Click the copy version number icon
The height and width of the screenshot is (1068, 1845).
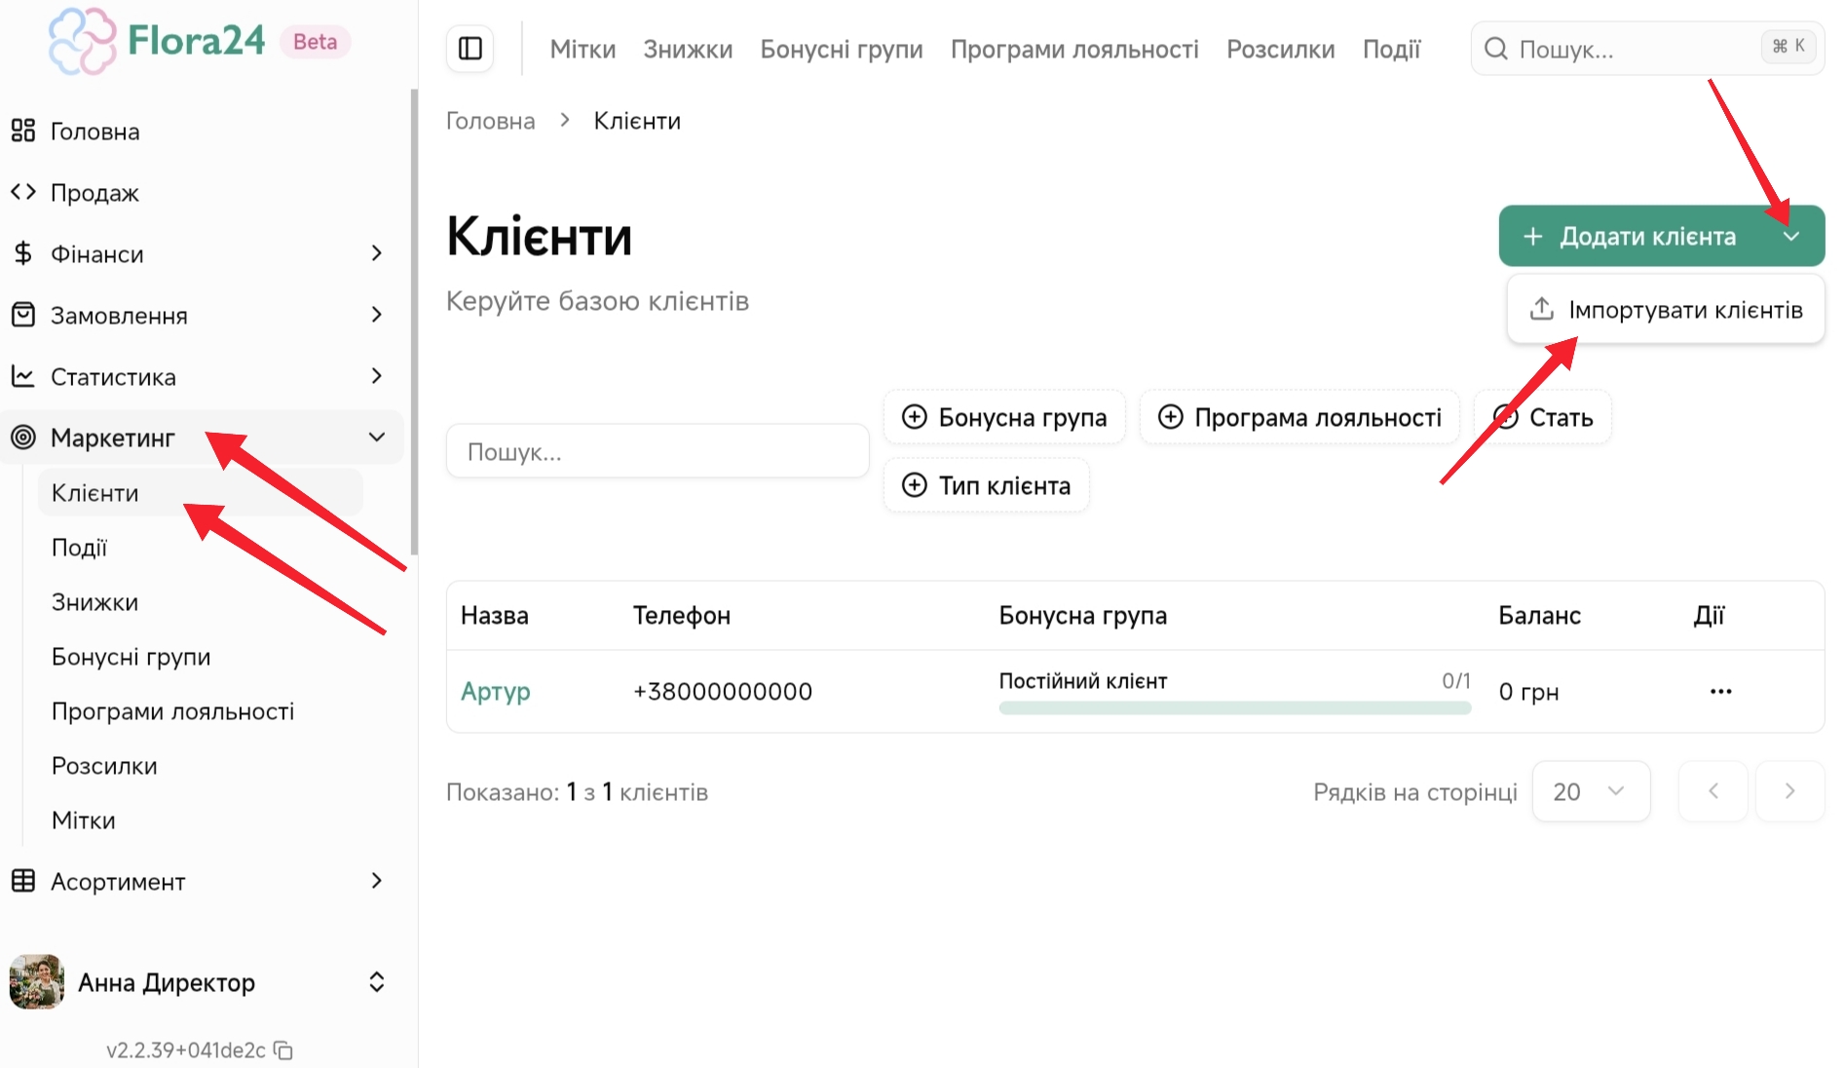pyautogui.click(x=283, y=1050)
